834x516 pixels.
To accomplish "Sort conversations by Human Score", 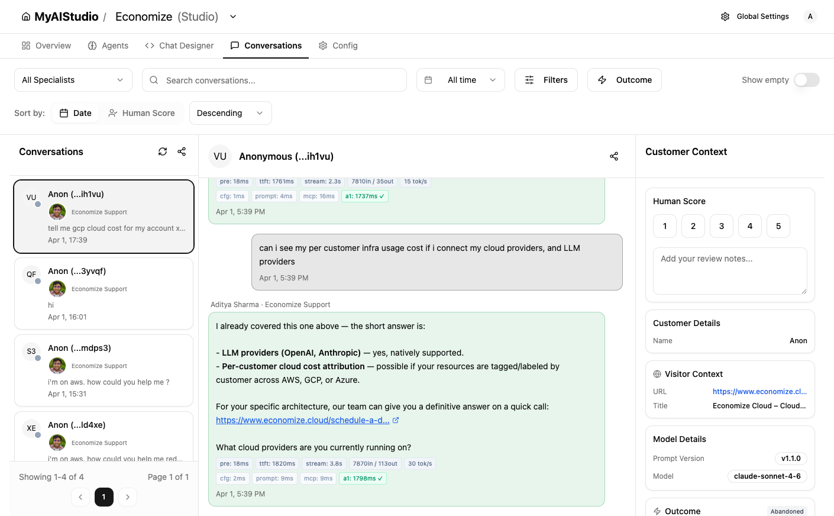I will point(142,113).
